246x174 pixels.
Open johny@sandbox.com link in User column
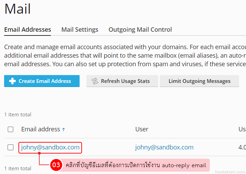click(x=164, y=147)
